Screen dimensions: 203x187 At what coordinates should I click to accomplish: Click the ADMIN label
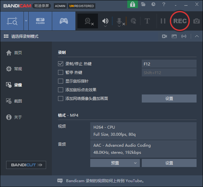pos(60,6)
